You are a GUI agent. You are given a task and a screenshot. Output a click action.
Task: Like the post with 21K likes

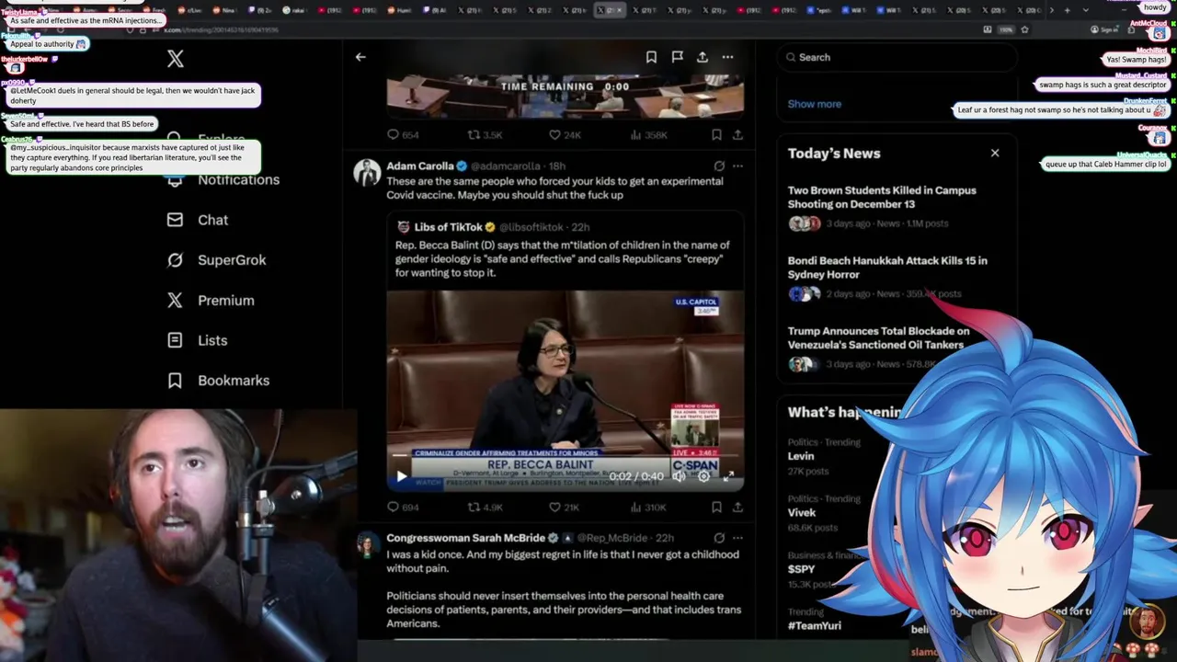[564, 507]
